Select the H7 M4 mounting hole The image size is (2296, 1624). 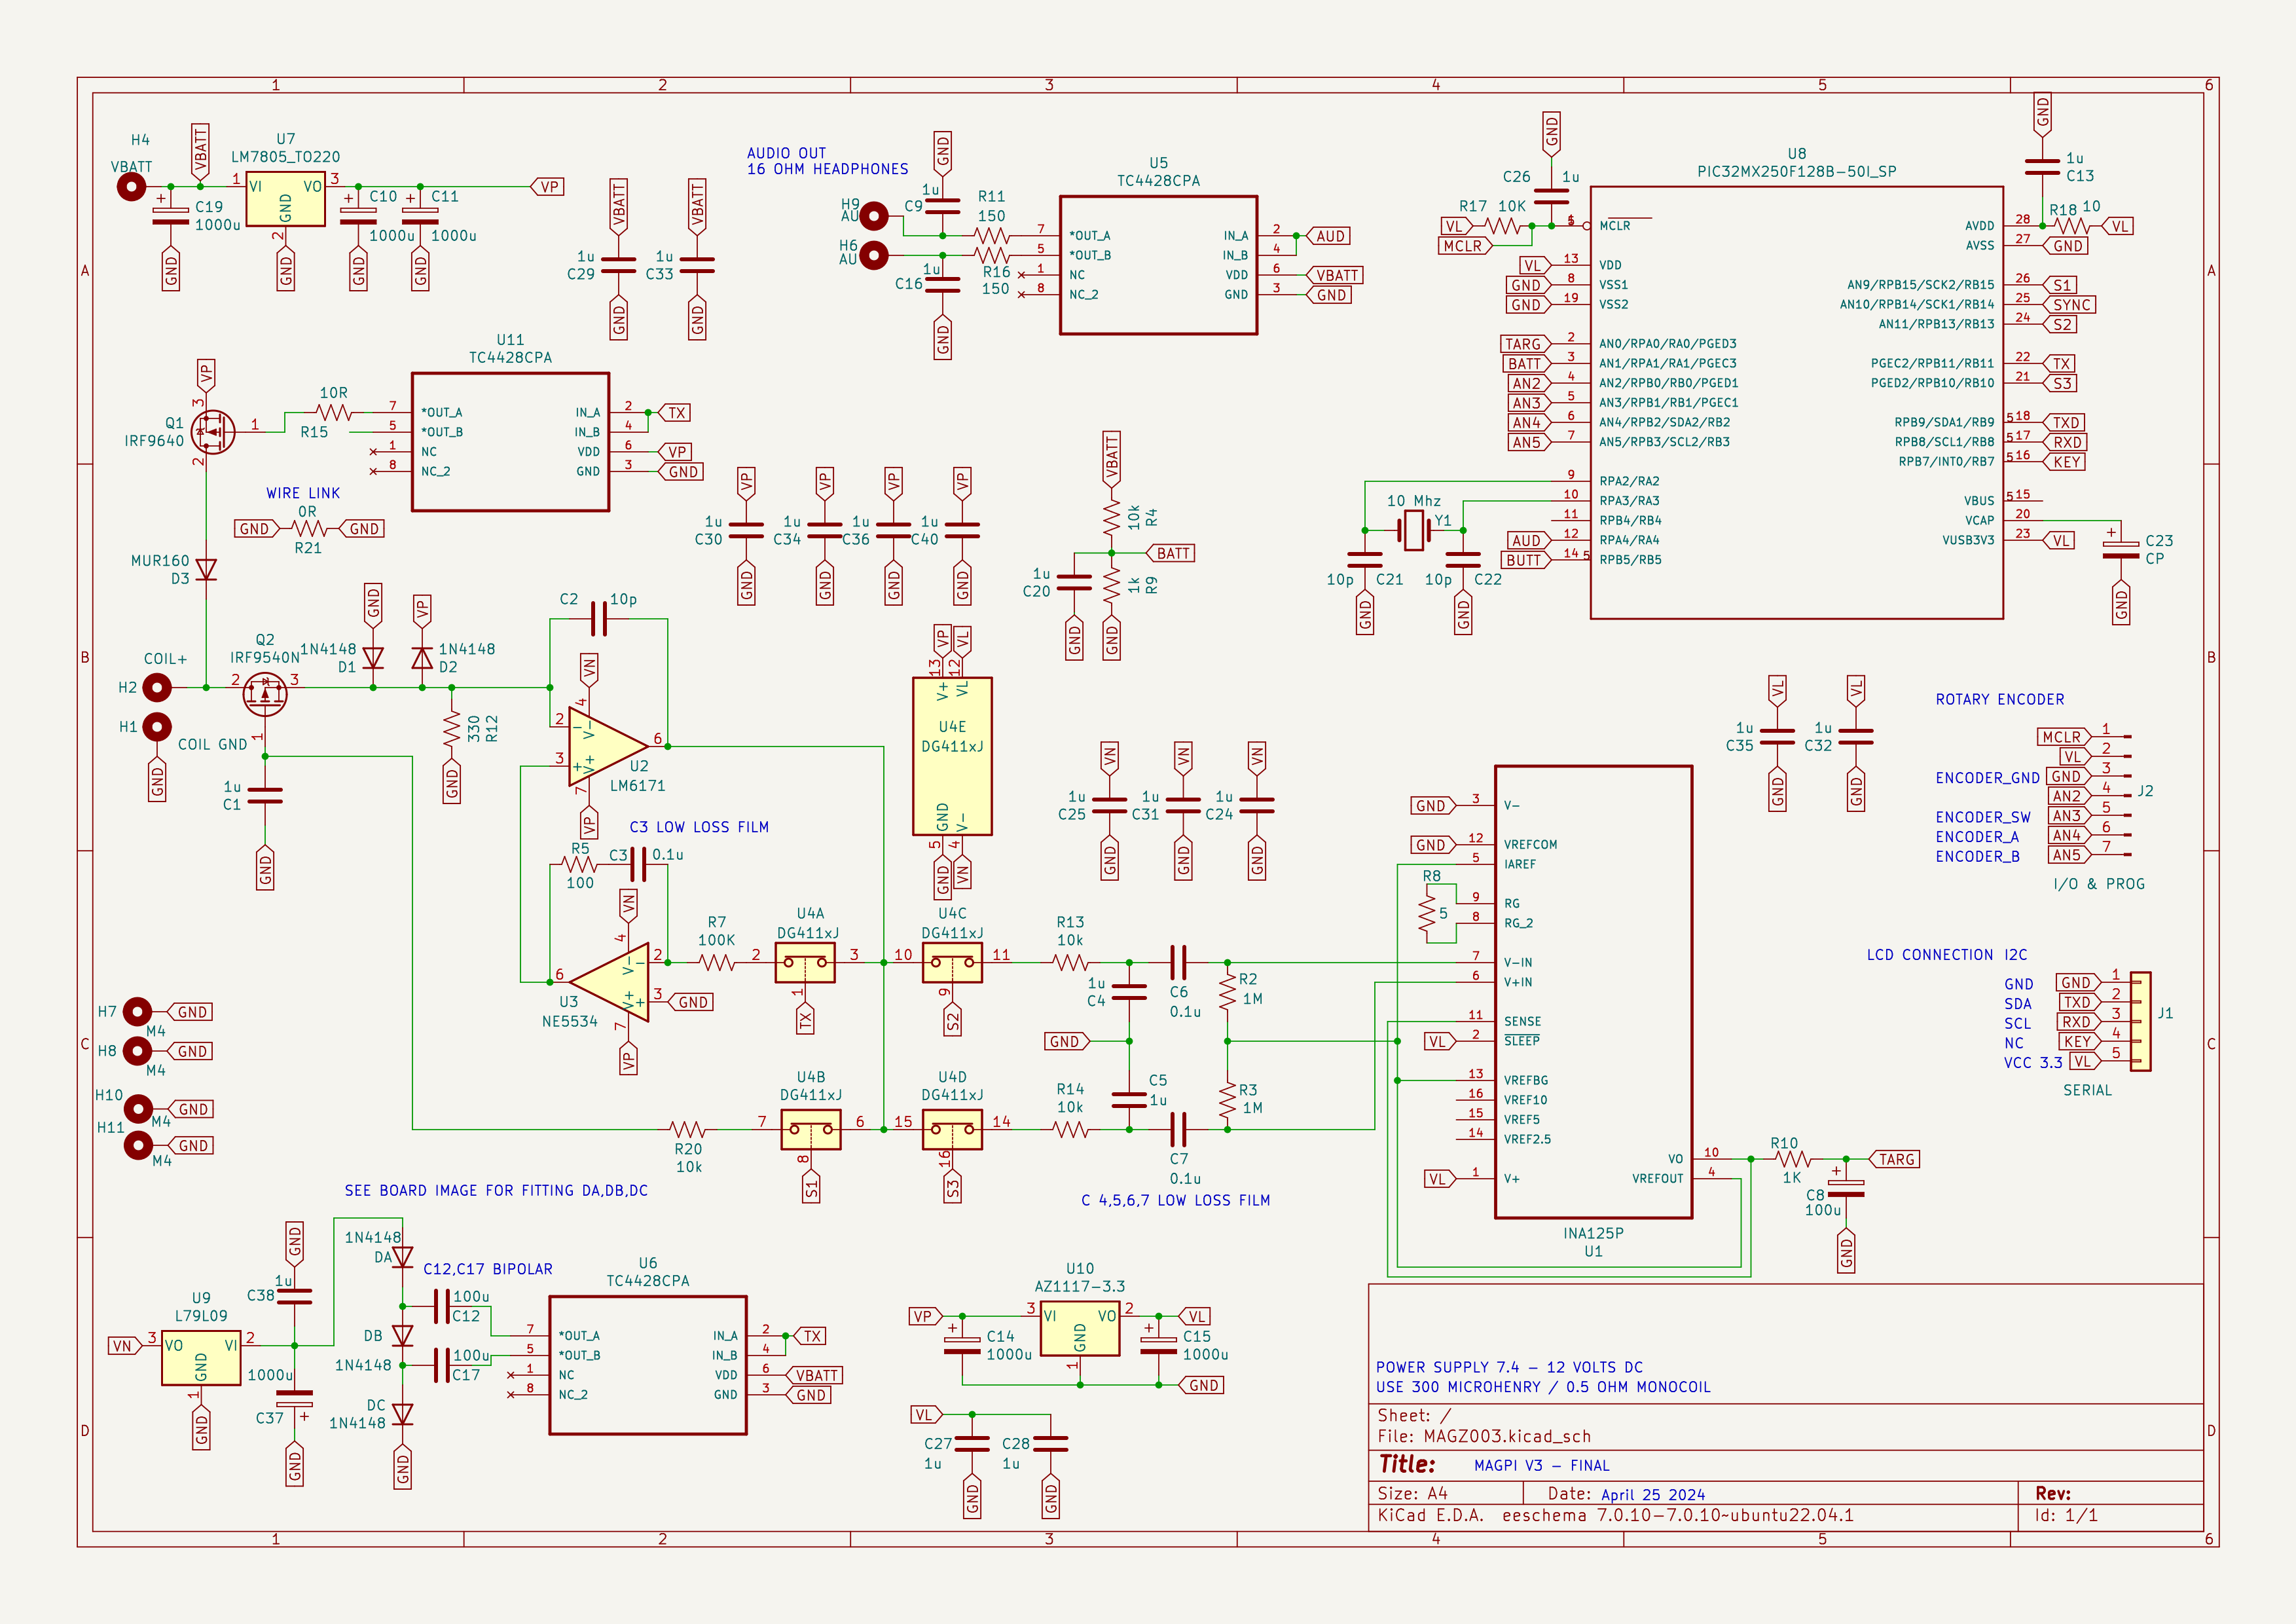pos(137,1012)
